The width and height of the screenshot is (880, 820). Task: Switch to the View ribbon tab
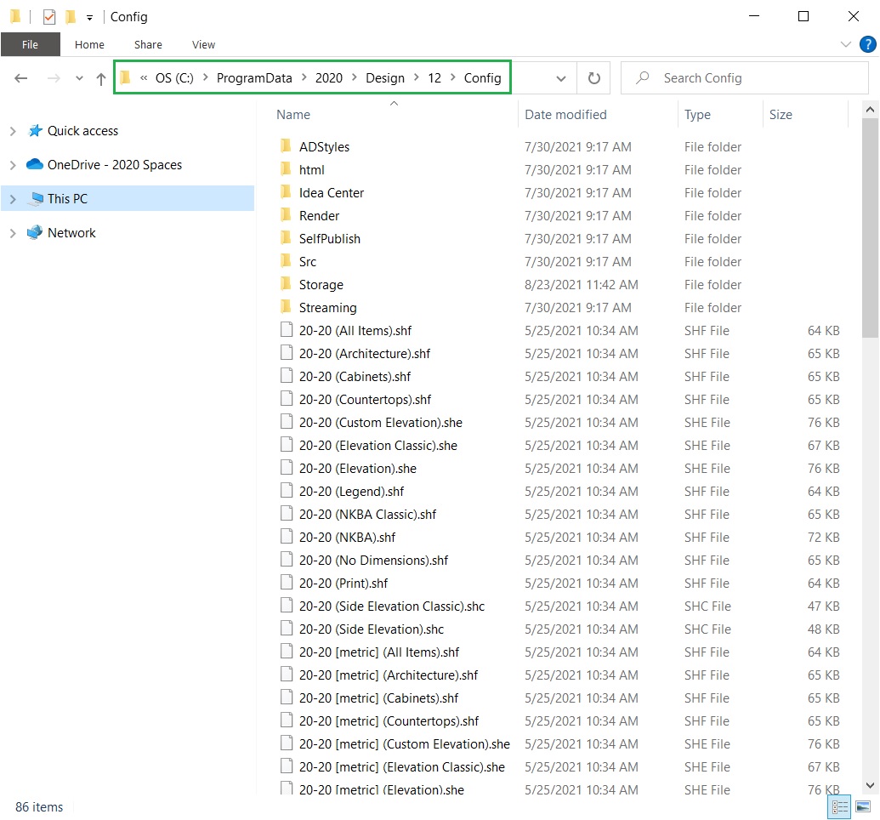click(203, 44)
